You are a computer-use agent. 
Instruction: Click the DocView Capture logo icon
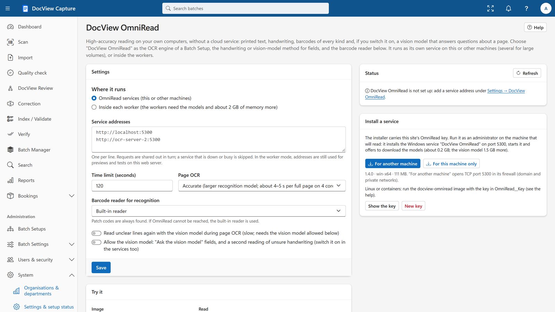(25, 9)
